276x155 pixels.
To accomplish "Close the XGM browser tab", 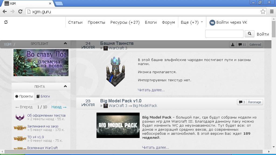I will click(50, 3).
